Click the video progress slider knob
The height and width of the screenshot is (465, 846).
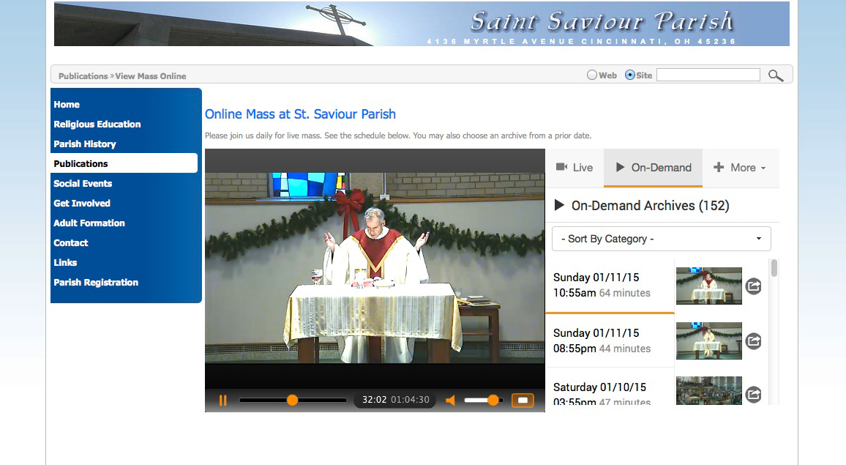point(292,400)
